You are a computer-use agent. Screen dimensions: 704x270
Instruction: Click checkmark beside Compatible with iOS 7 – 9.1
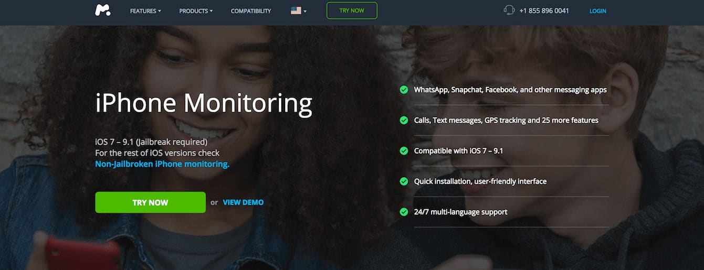404,150
